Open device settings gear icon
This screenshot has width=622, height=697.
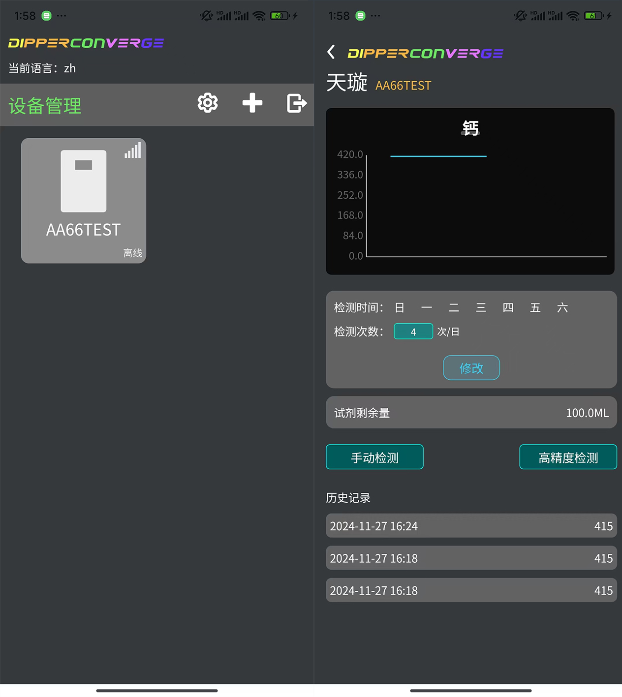click(208, 103)
